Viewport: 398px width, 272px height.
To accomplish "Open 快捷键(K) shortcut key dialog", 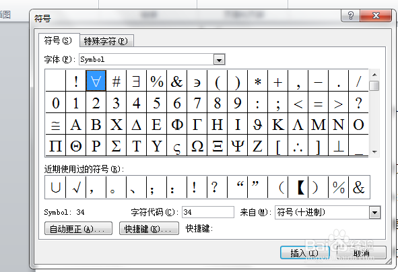I will 149,229.
